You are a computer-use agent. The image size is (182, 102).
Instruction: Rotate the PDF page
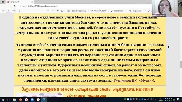57,11
